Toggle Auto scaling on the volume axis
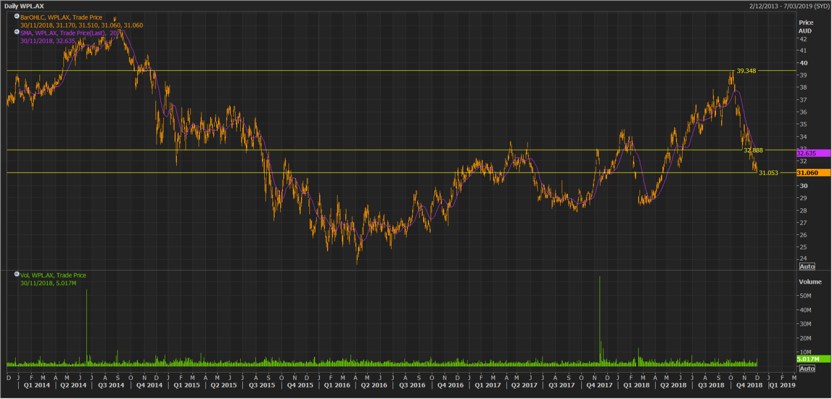Viewport: 832px width, 399px height. pos(807,368)
